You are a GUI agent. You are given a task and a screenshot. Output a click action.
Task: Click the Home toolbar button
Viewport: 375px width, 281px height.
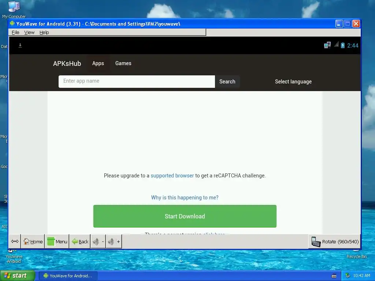33,241
